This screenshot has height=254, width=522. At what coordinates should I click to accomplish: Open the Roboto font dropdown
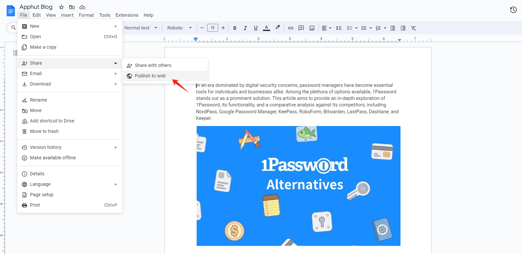(179, 28)
